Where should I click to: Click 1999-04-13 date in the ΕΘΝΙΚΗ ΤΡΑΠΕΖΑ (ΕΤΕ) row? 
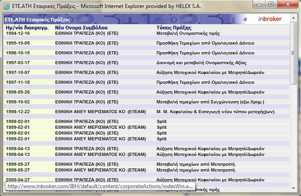pos(18,149)
